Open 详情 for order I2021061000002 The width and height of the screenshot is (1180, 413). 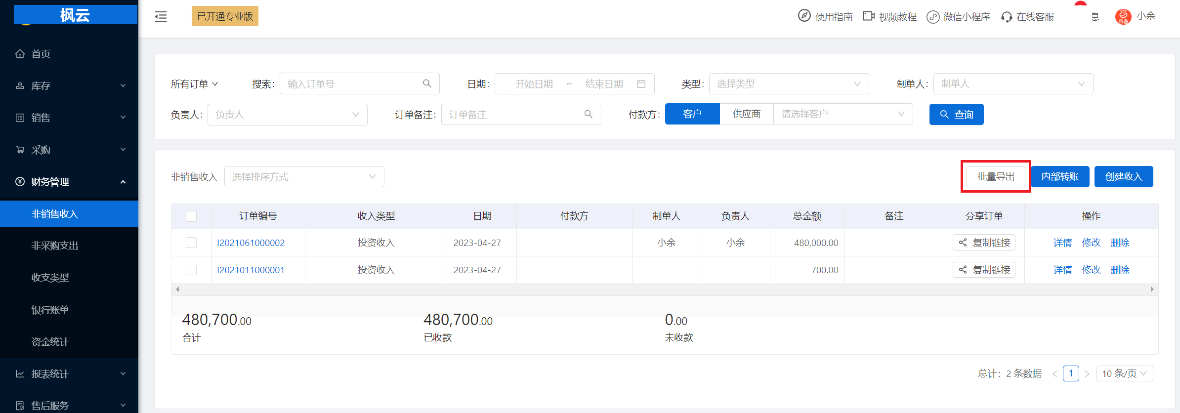coord(1062,243)
